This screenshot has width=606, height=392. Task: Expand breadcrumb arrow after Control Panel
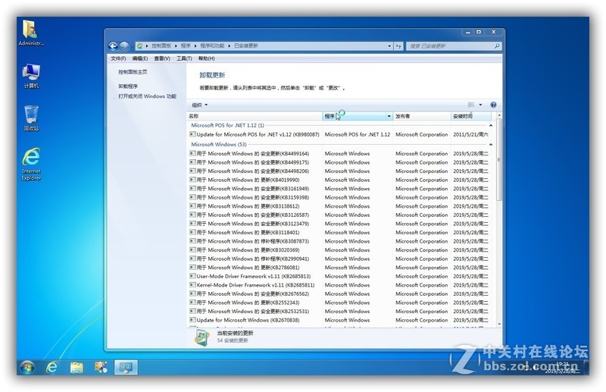coord(176,46)
